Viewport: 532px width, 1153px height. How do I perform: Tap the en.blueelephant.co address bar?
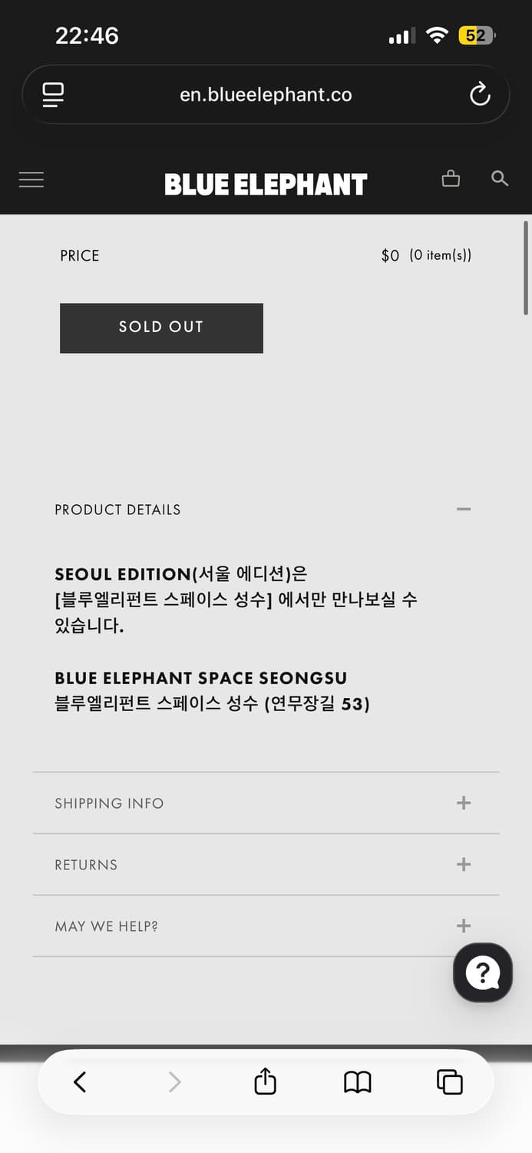pyautogui.click(x=266, y=95)
